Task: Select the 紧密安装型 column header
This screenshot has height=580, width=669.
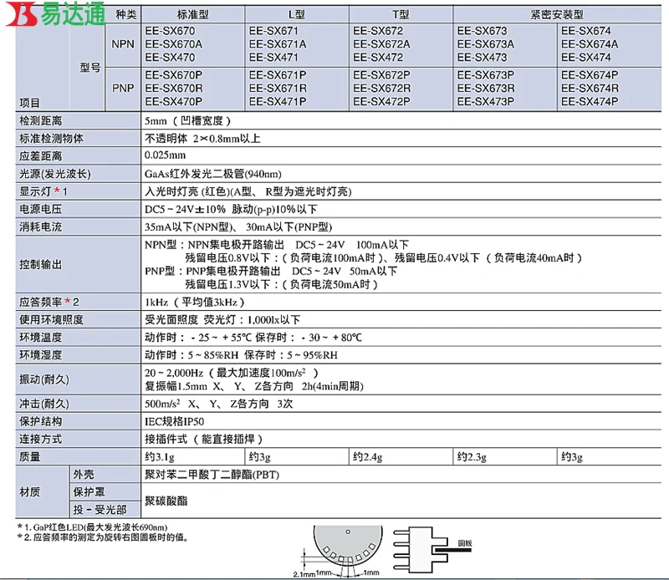Action: tap(557, 14)
